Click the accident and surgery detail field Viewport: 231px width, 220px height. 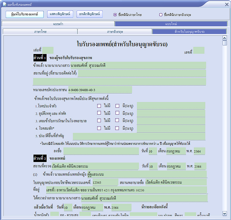tap(171, 113)
